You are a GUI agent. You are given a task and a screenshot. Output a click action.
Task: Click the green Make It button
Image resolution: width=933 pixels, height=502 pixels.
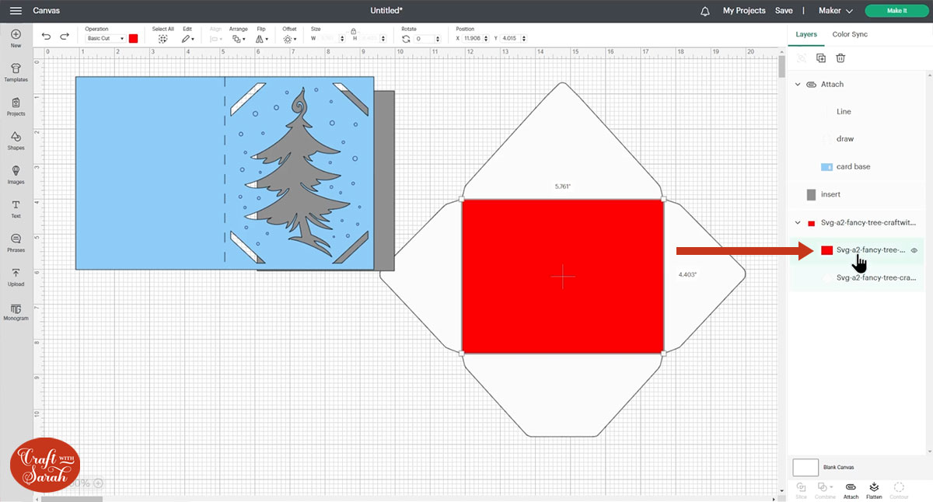[896, 11]
